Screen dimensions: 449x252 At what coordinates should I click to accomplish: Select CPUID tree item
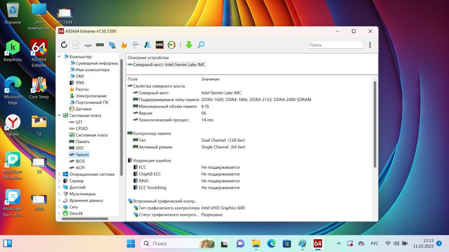tap(78, 128)
